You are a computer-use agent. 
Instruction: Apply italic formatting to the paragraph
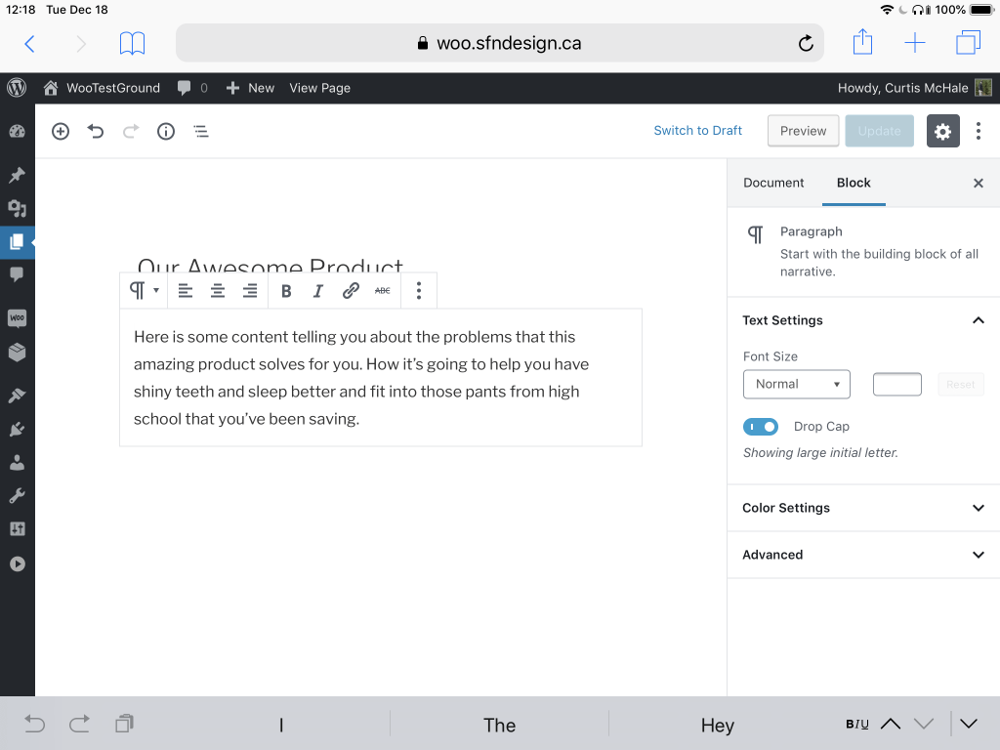[x=317, y=290]
